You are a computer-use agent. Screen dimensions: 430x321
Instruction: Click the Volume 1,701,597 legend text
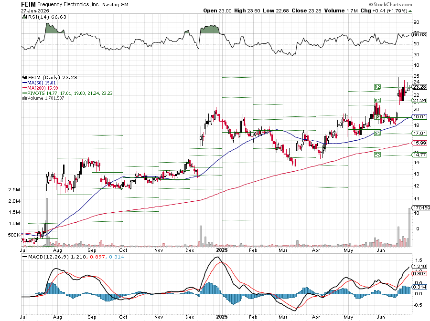(46, 98)
